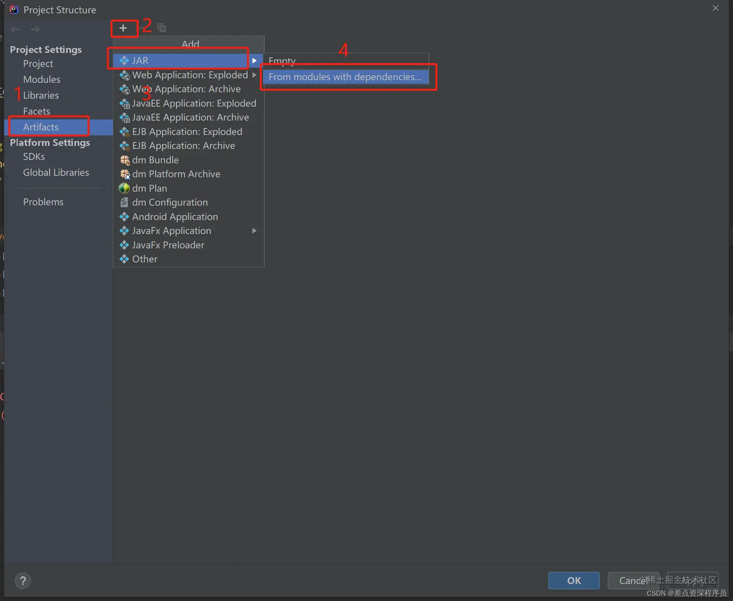Click the JavaFx Application icon

click(x=124, y=231)
